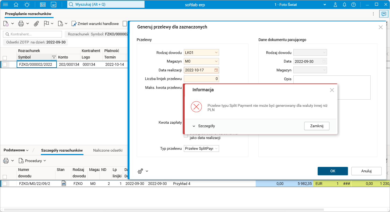Select all rows in the upper grid
The height and width of the screenshot is (212, 390).
5,58
